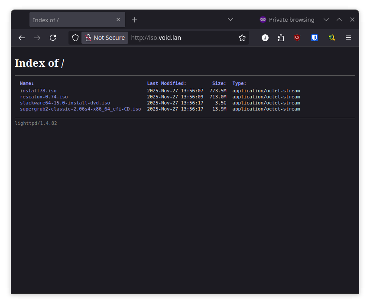Viewport: 370px width, 306px height.
Task: Open slackware64-15.0-install-dvd.iso link
Action: (x=65, y=103)
